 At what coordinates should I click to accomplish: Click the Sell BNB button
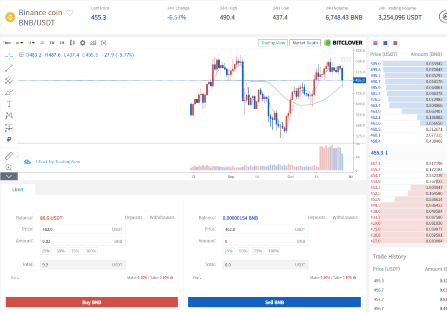[275, 302]
